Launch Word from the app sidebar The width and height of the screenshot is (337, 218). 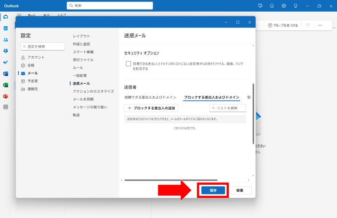6,74
